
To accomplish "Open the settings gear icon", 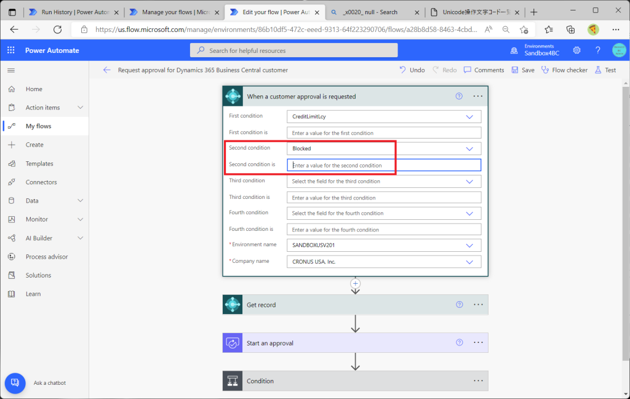I will coord(576,50).
